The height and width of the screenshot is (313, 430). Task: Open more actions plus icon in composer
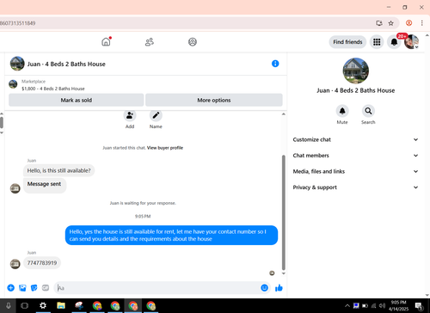(x=11, y=288)
